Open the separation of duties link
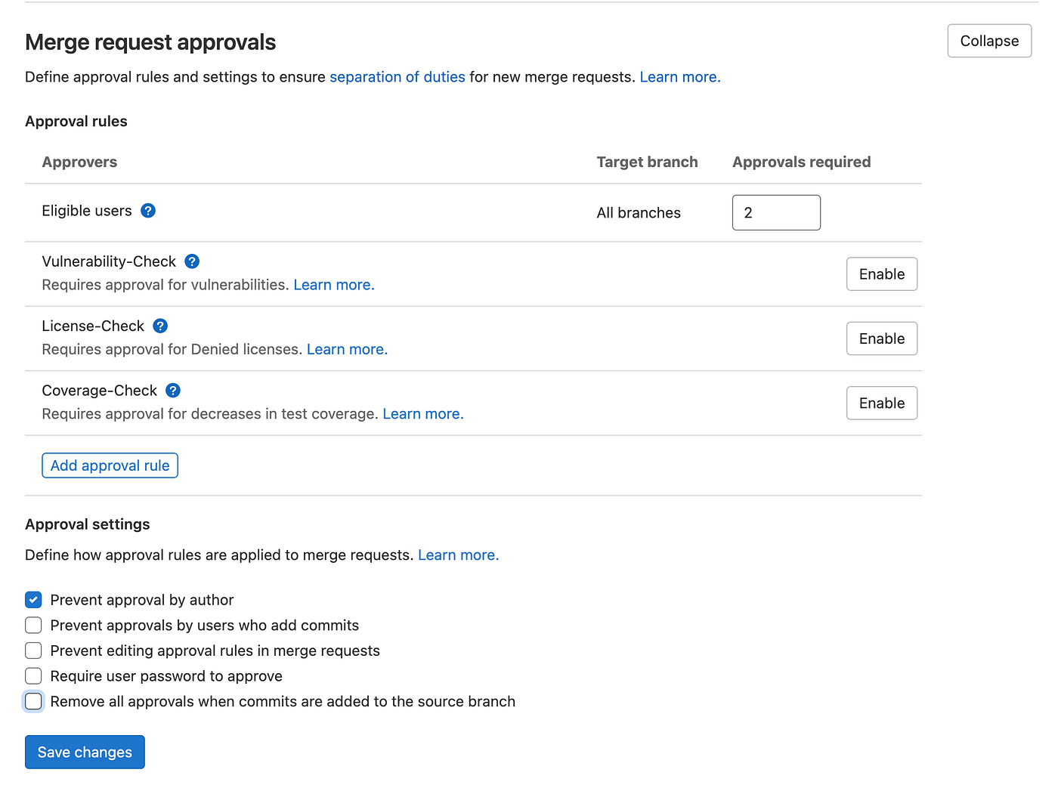This screenshot has width=1058, height=788. (x=397, y=76)
